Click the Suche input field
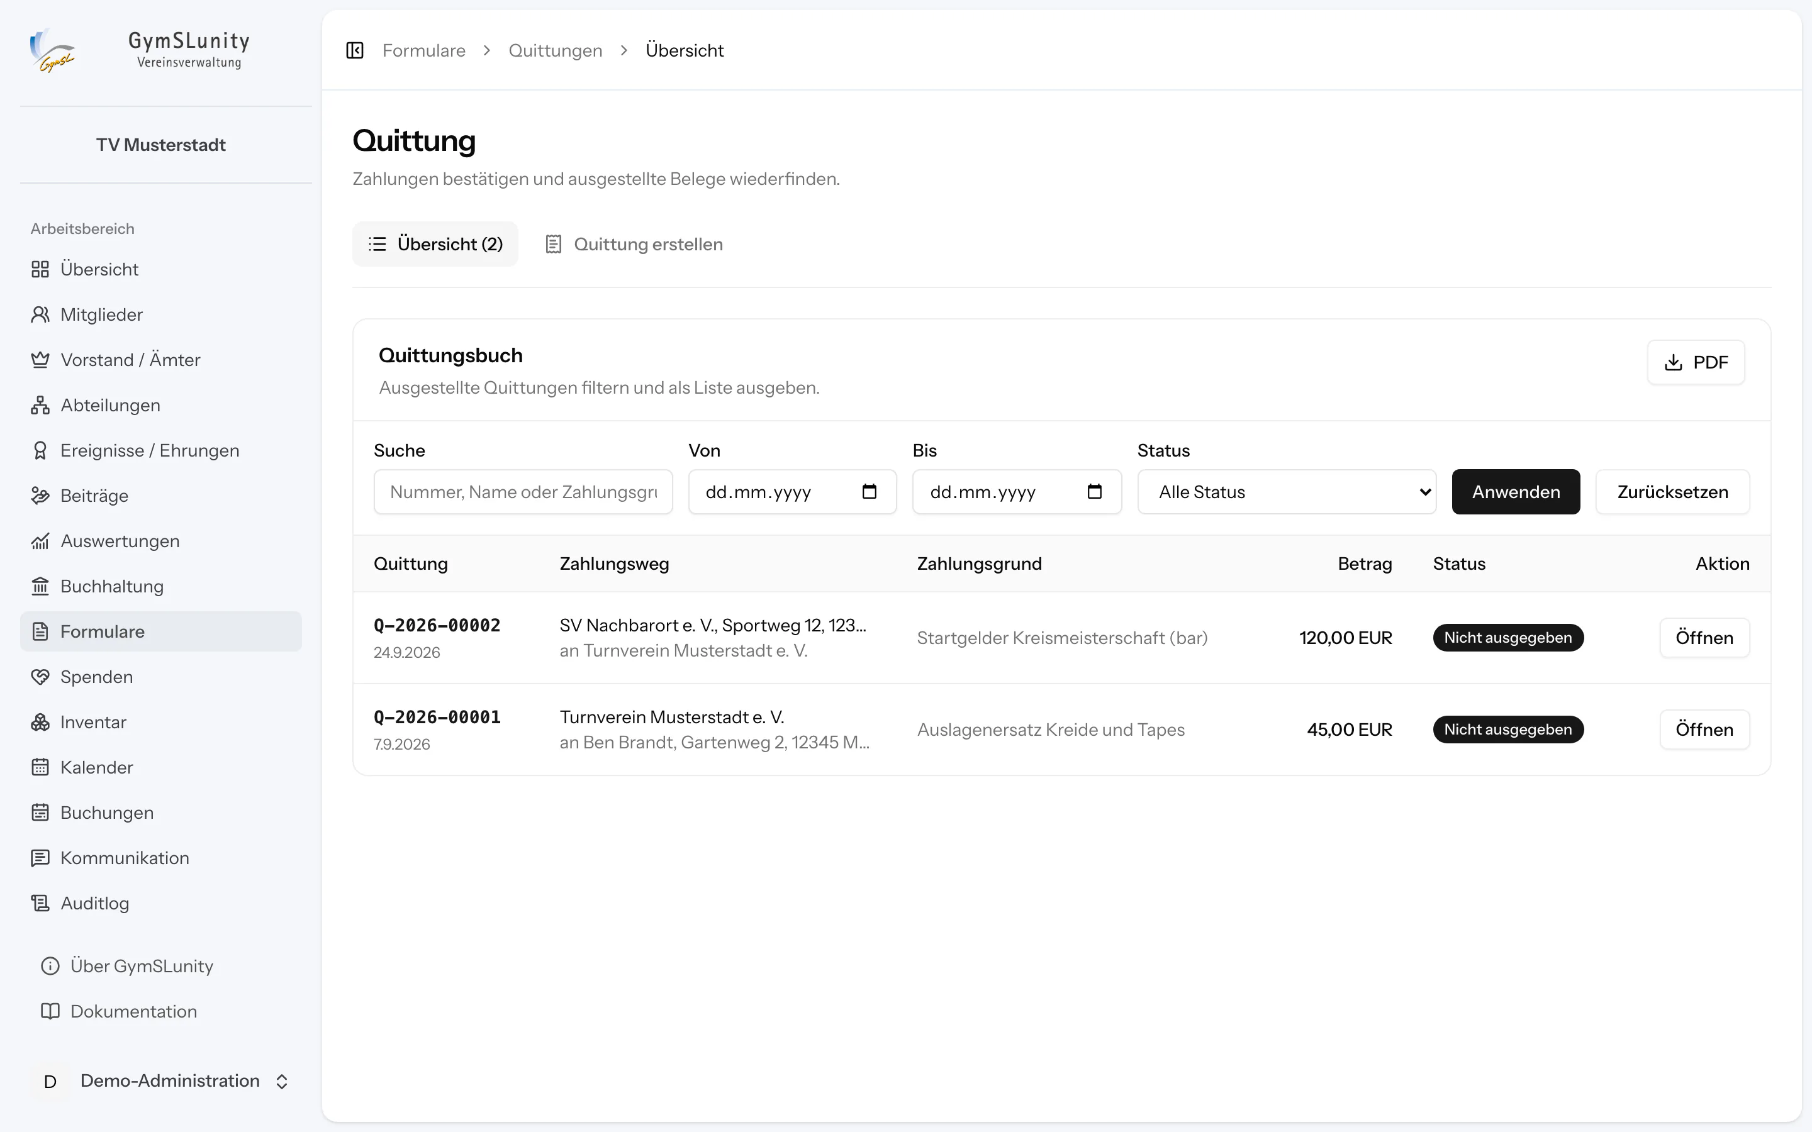Screen dimensions: 1812x1132 pos(523,492)
